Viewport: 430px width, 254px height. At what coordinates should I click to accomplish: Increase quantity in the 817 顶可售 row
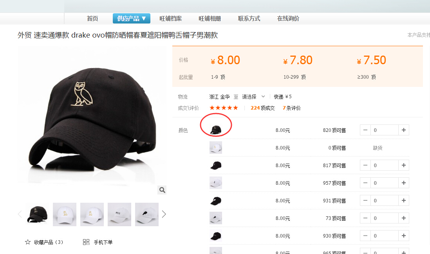pos(404,165)
